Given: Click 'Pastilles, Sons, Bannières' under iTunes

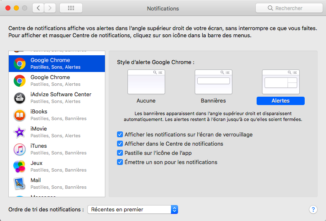Looking at the screenshot, I should (x=59, y=153).
